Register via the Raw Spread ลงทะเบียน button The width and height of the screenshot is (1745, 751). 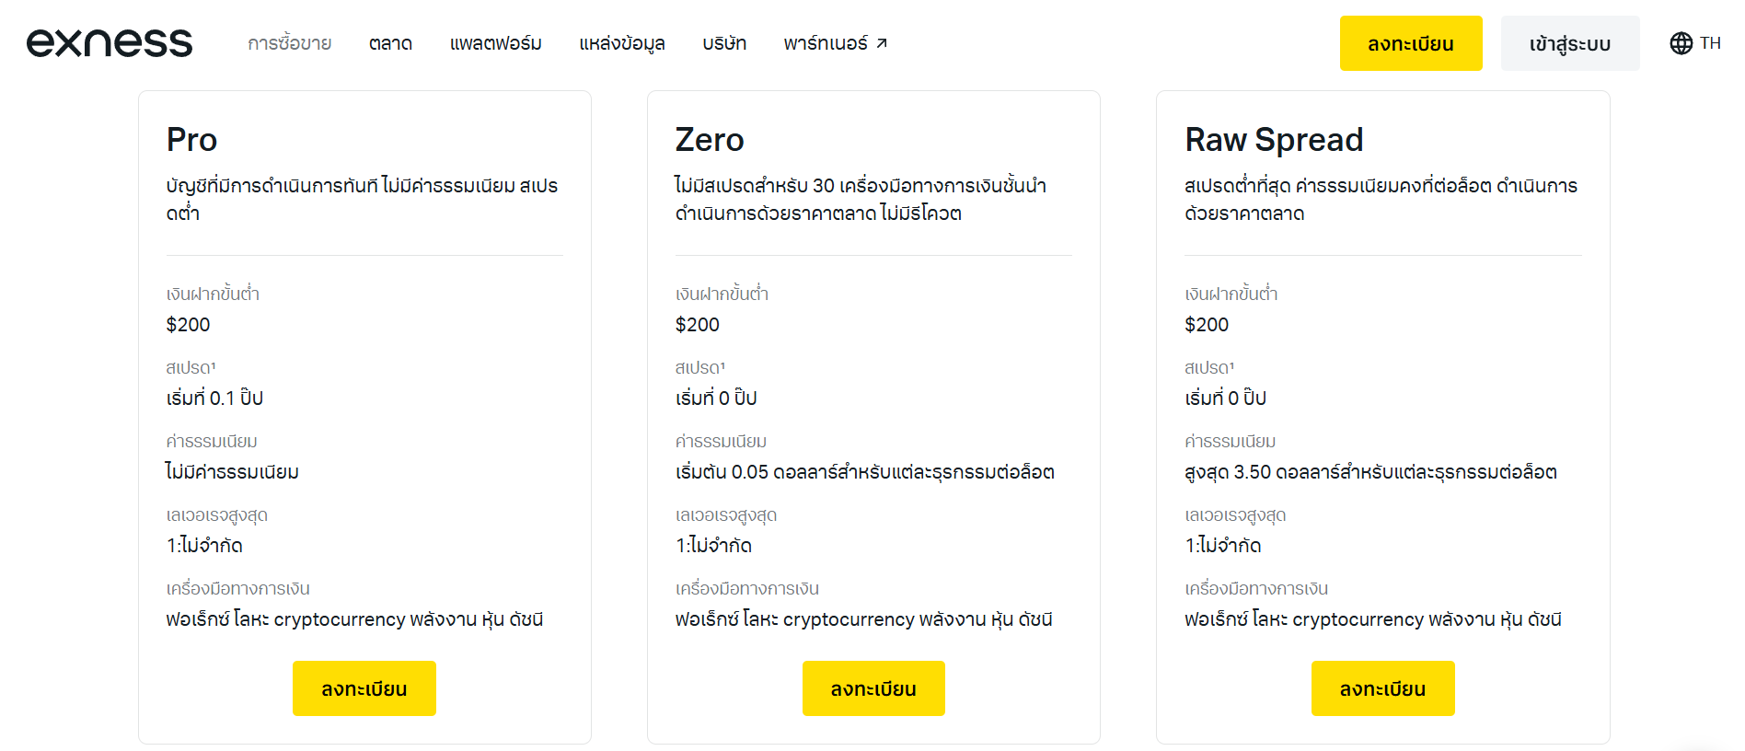(x=1382, y=688)
